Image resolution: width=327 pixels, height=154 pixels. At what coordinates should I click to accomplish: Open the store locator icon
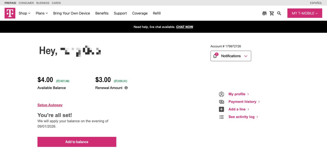click(264, 13)
